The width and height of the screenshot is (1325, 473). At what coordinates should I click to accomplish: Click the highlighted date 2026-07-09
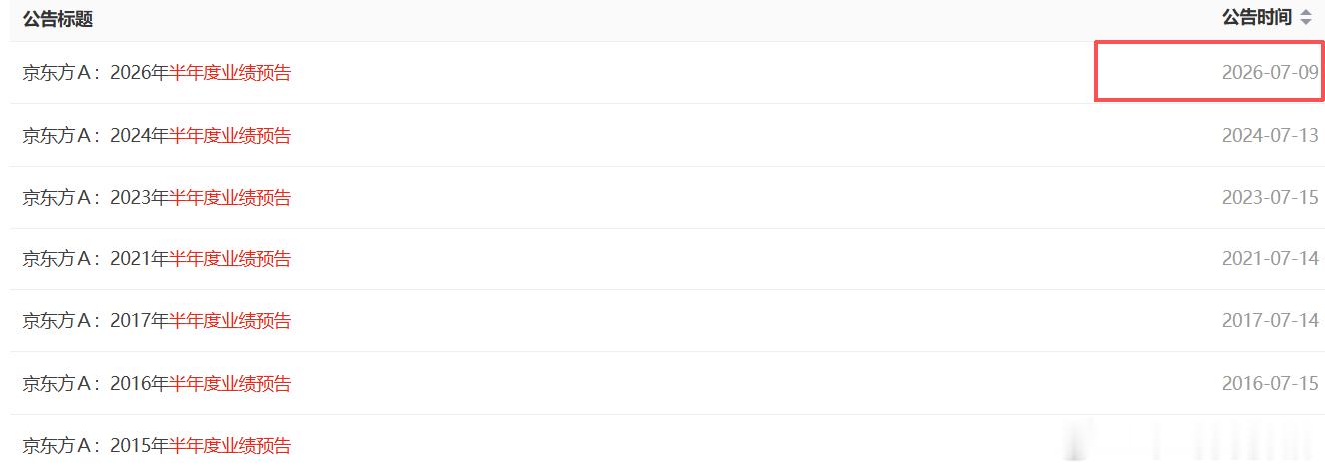[x=1270, y=73]
